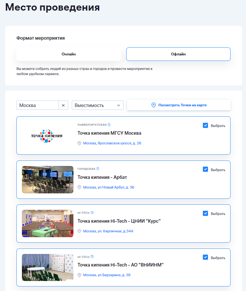Click the Москва city search field
246x291 pixels.
[37, 105]
